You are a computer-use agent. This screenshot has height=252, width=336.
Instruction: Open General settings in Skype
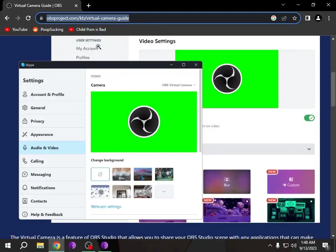coord(52,108)
